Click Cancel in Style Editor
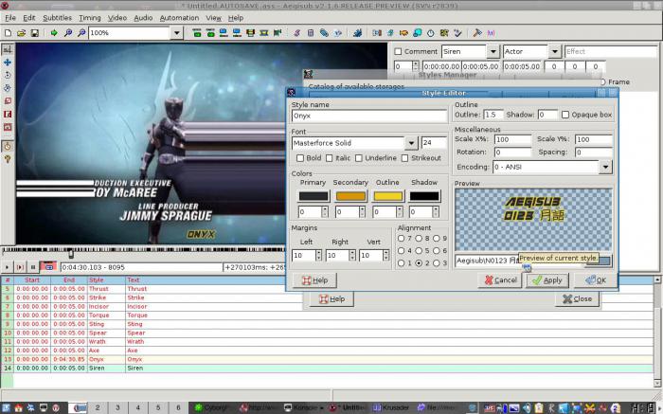This screenshot has height=414, width=663. (500, 280)
